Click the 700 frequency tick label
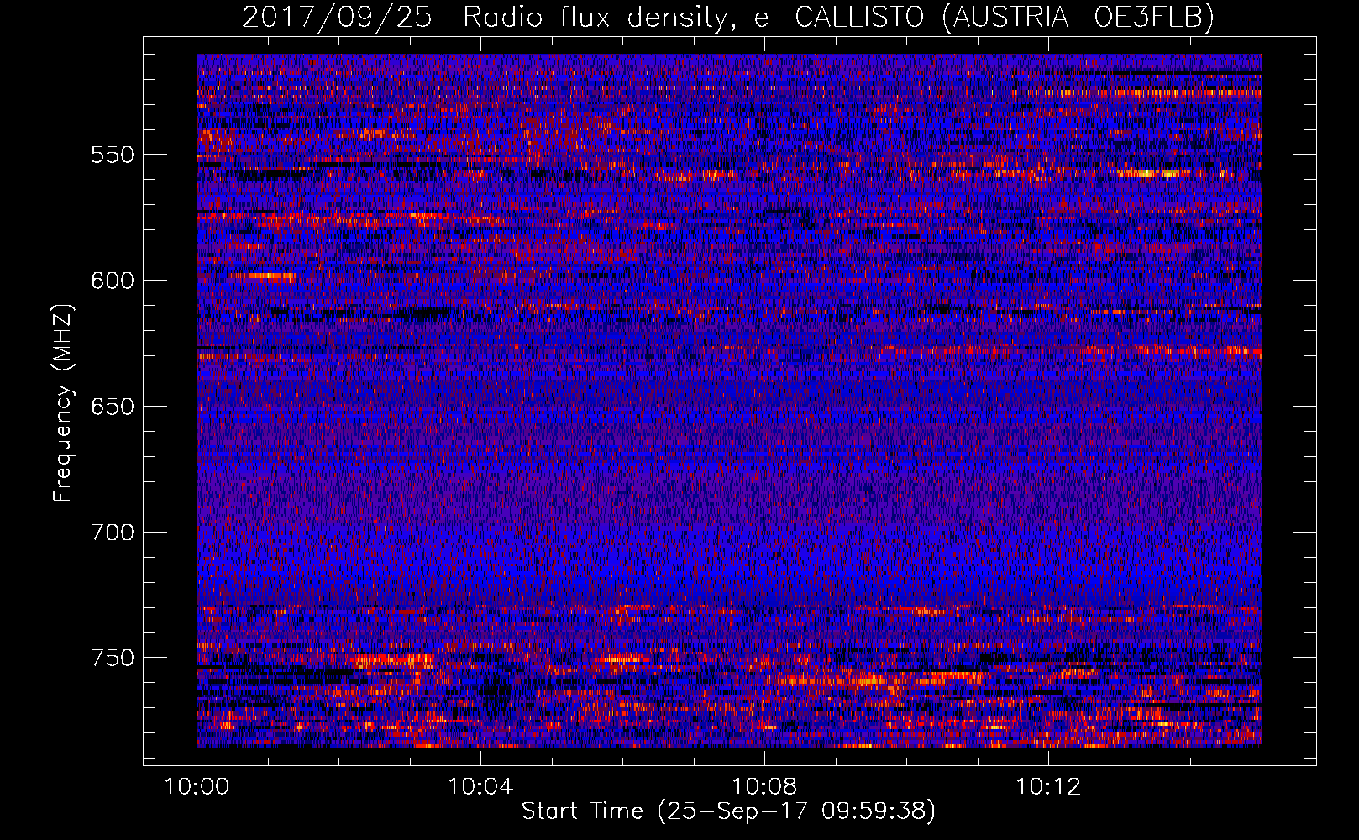1359x840 pixels. coord(113,532)
